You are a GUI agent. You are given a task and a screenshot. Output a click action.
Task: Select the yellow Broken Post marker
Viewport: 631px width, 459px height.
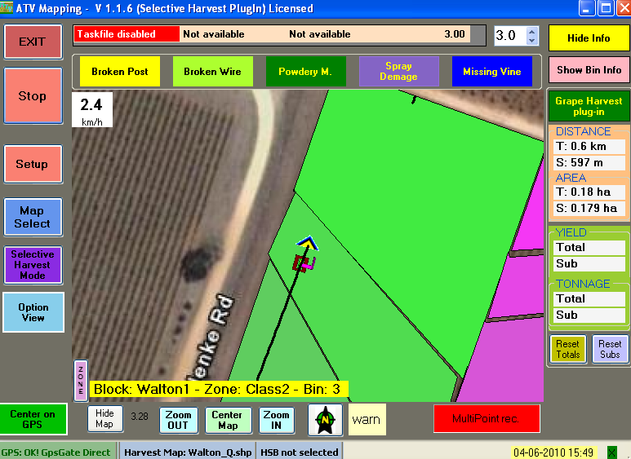[x=120, y=72]
